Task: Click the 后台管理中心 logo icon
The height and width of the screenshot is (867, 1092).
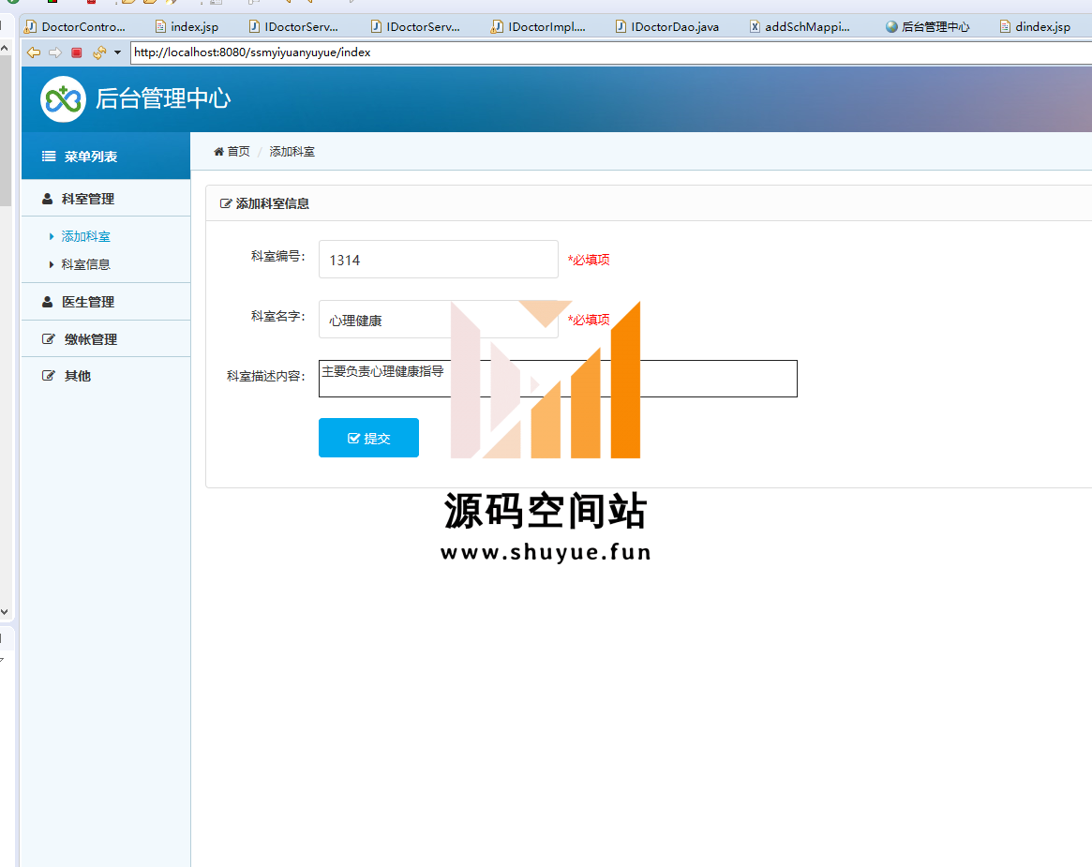Action: coord(63,99)
